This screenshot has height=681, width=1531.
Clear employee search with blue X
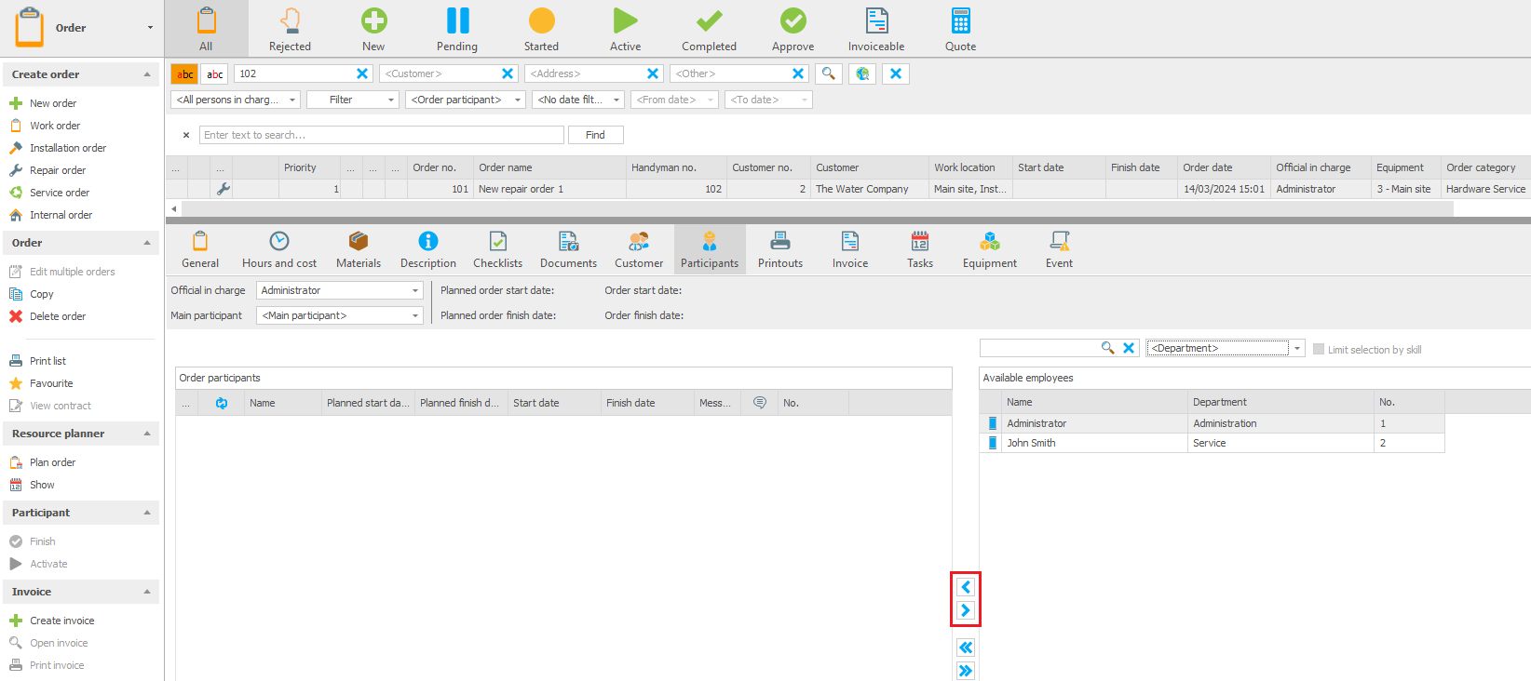1129,348
